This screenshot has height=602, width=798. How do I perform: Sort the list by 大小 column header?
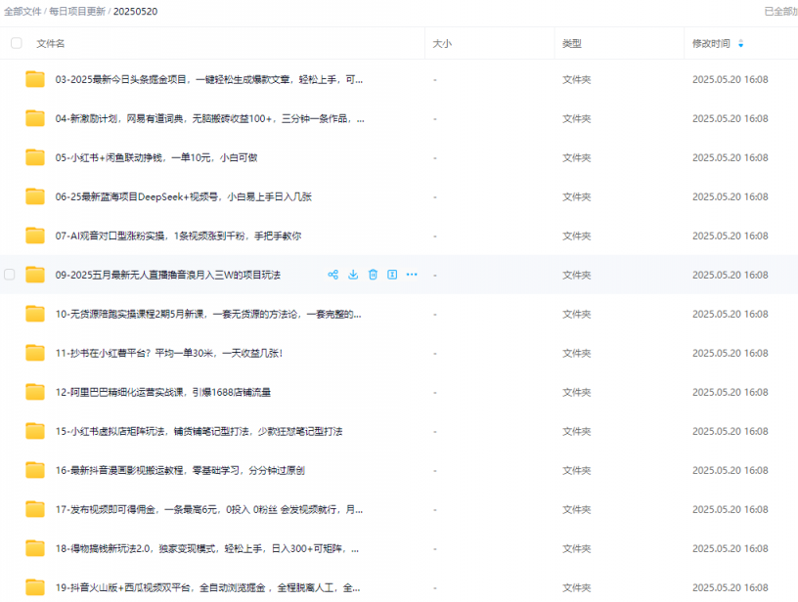tap(442, 44)
